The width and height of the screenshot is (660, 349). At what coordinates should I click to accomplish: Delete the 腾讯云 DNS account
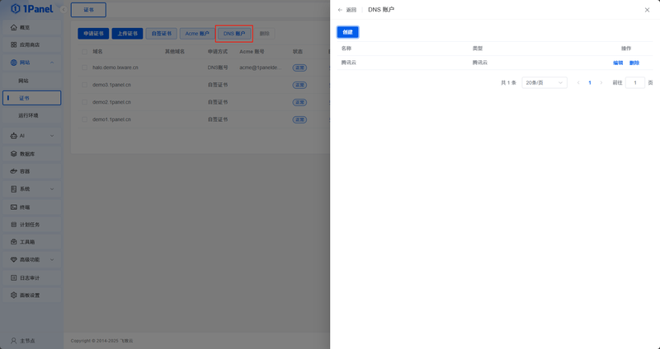click(634, 63)
